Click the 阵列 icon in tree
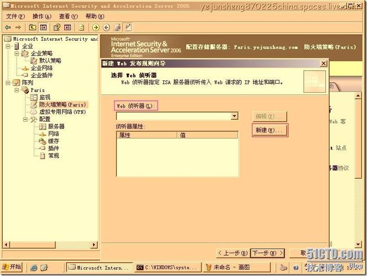 (x=16, y=83)
